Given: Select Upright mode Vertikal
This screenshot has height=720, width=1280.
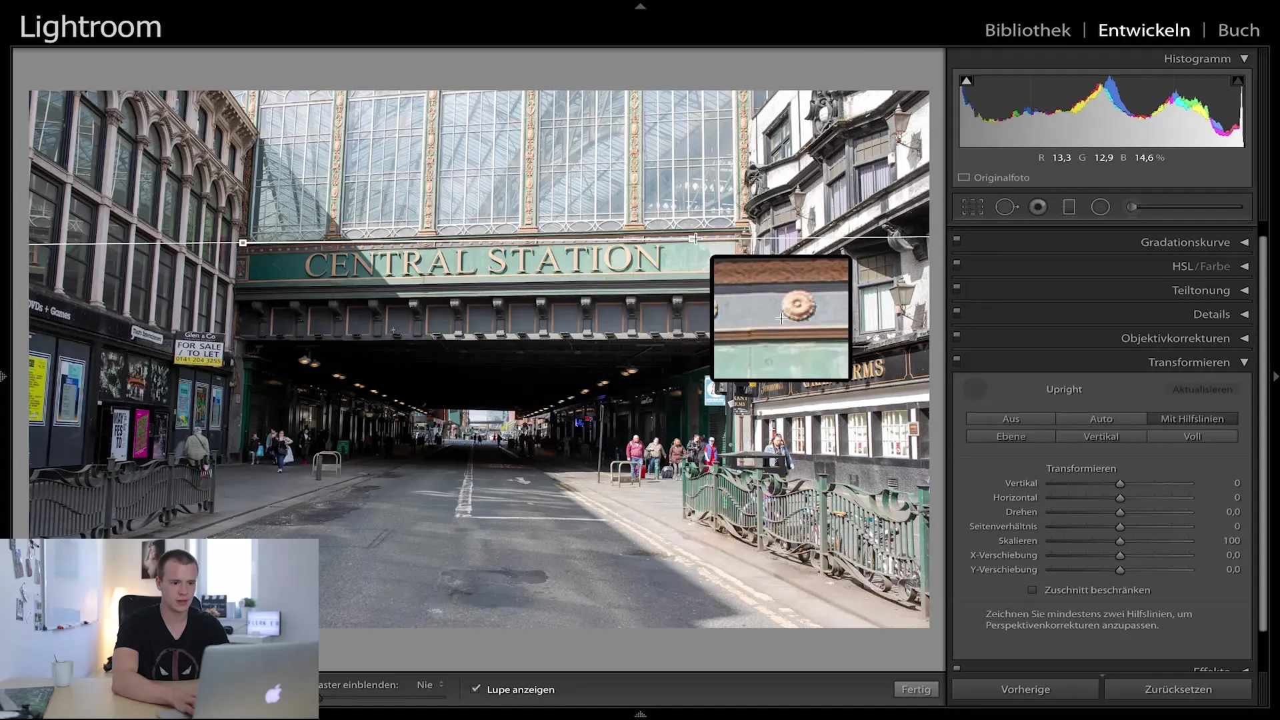Looking at the screenshot, I should (x=1101, y=437).
